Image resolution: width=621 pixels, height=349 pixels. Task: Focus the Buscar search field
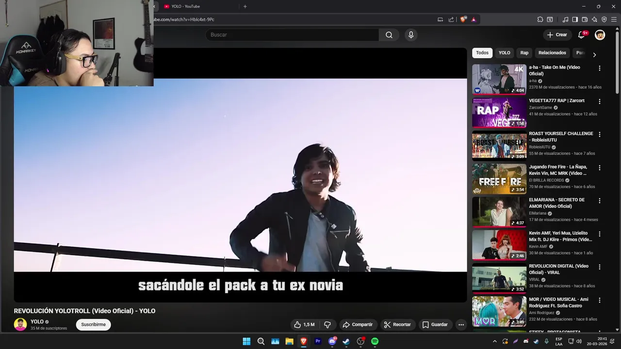(292, 35)
